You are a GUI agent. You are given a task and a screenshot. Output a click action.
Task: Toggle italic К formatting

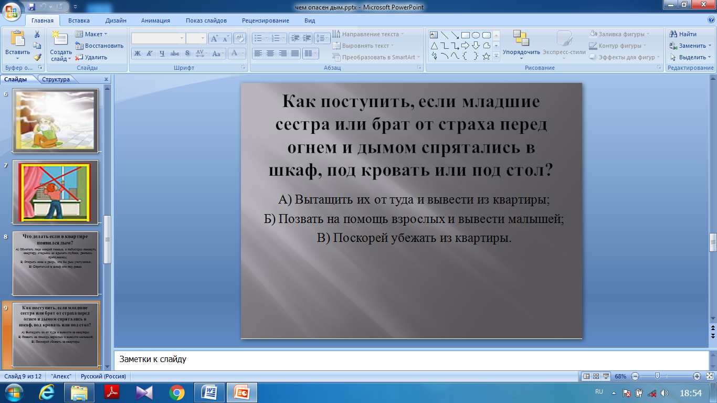click(149, 53)
